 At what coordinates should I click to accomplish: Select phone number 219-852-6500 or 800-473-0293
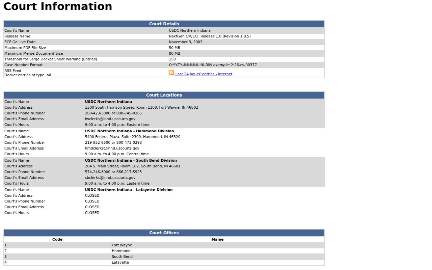click(113, 142)
